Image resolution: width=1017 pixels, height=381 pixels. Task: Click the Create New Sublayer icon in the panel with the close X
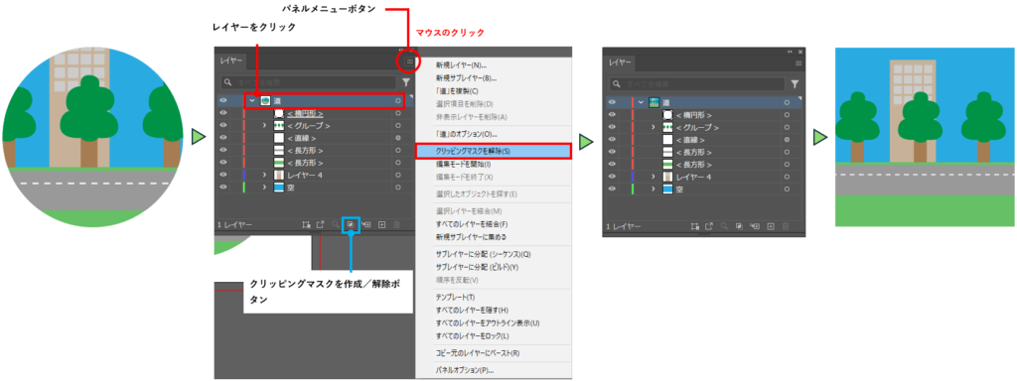[x=755, y=227]
